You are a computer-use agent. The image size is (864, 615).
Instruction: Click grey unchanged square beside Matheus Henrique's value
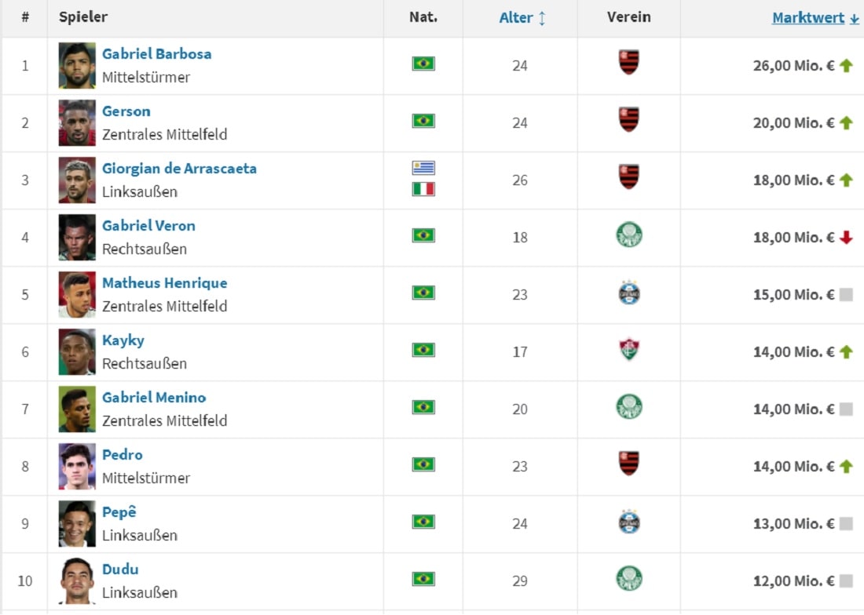click(846, 295)
